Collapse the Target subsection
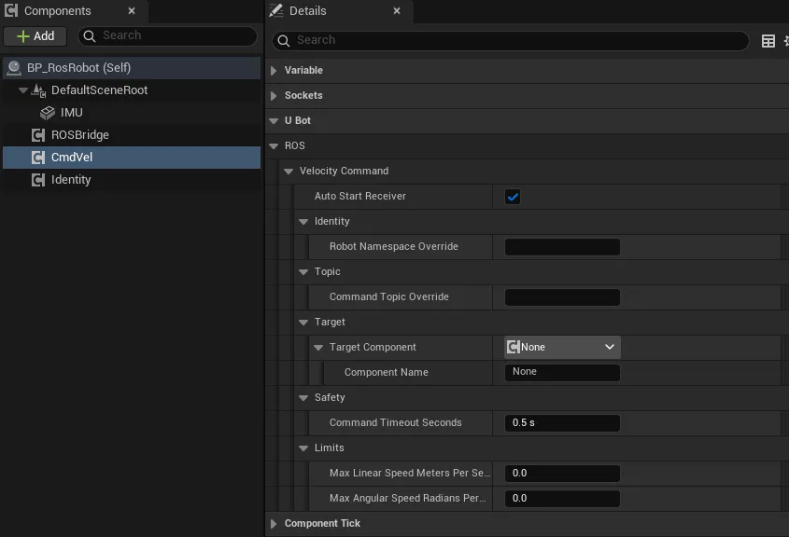Screen dimensions: 789x537 point(303,323)
